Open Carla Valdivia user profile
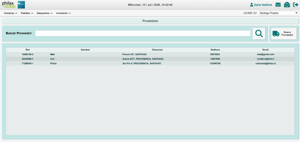 pos(261,5)
